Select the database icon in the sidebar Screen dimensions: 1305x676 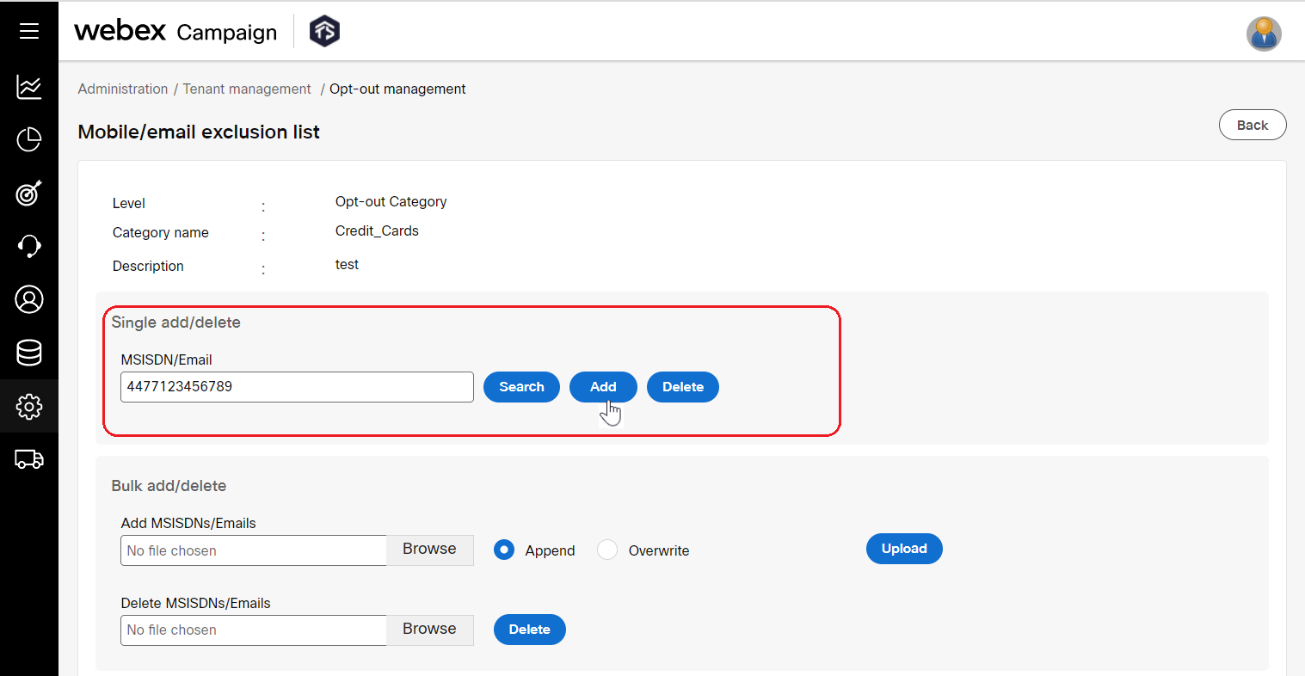pos(28,353)
